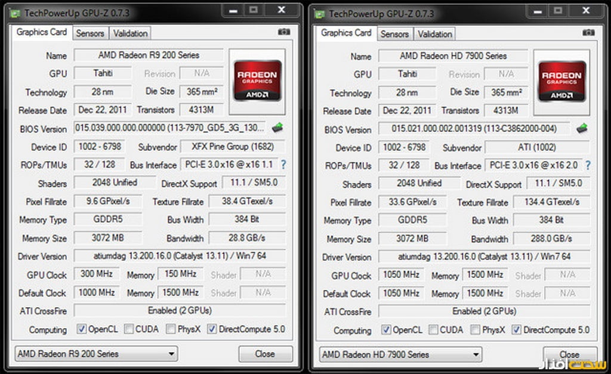Click Bus Interface question mark in right window
The image size is (611, 374).
click(588, 165)
